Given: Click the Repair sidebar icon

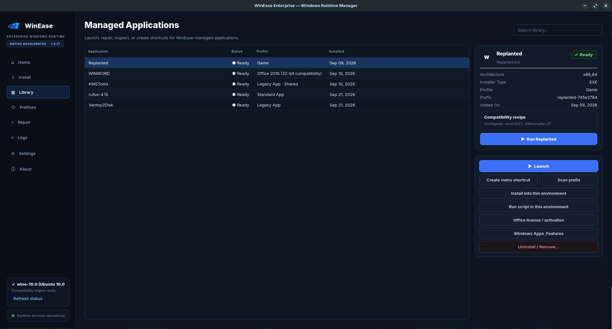Looking at the screenshot, I should 12,122.
